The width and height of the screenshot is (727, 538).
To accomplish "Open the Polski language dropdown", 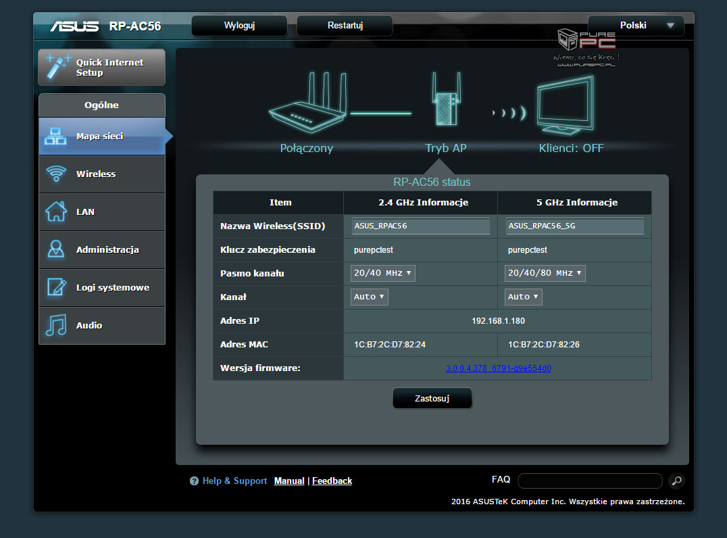I will click(636, 26).
